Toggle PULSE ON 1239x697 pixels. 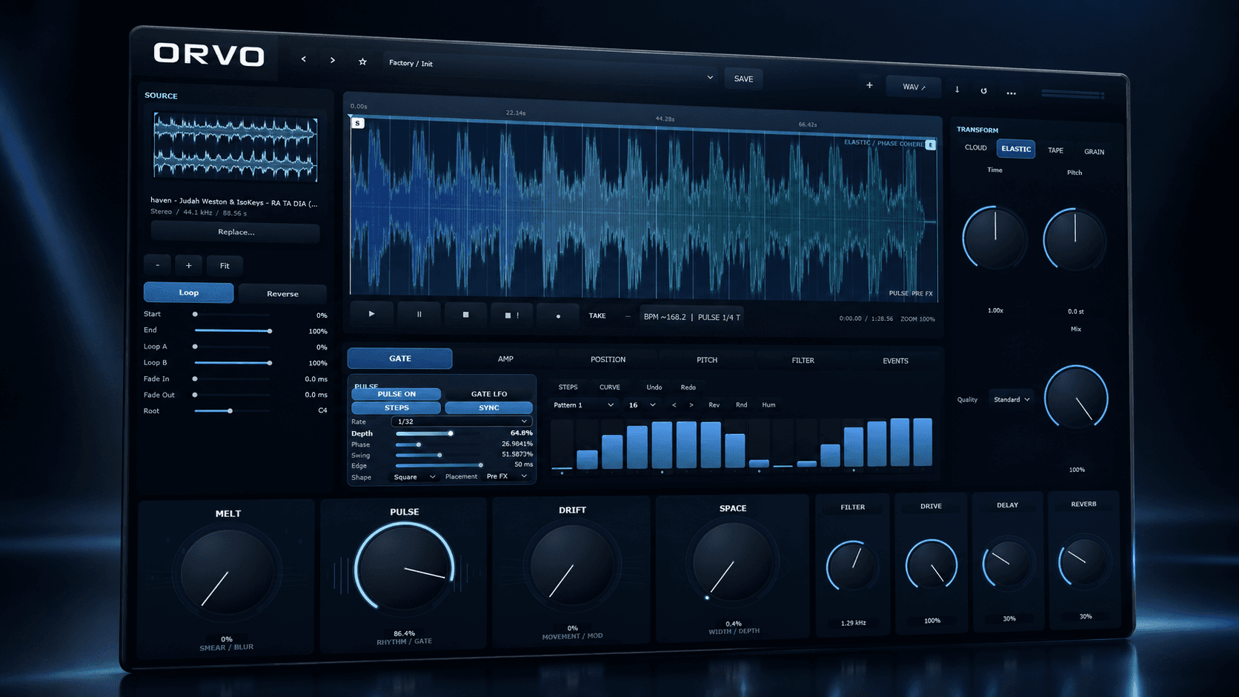point(396,394)
